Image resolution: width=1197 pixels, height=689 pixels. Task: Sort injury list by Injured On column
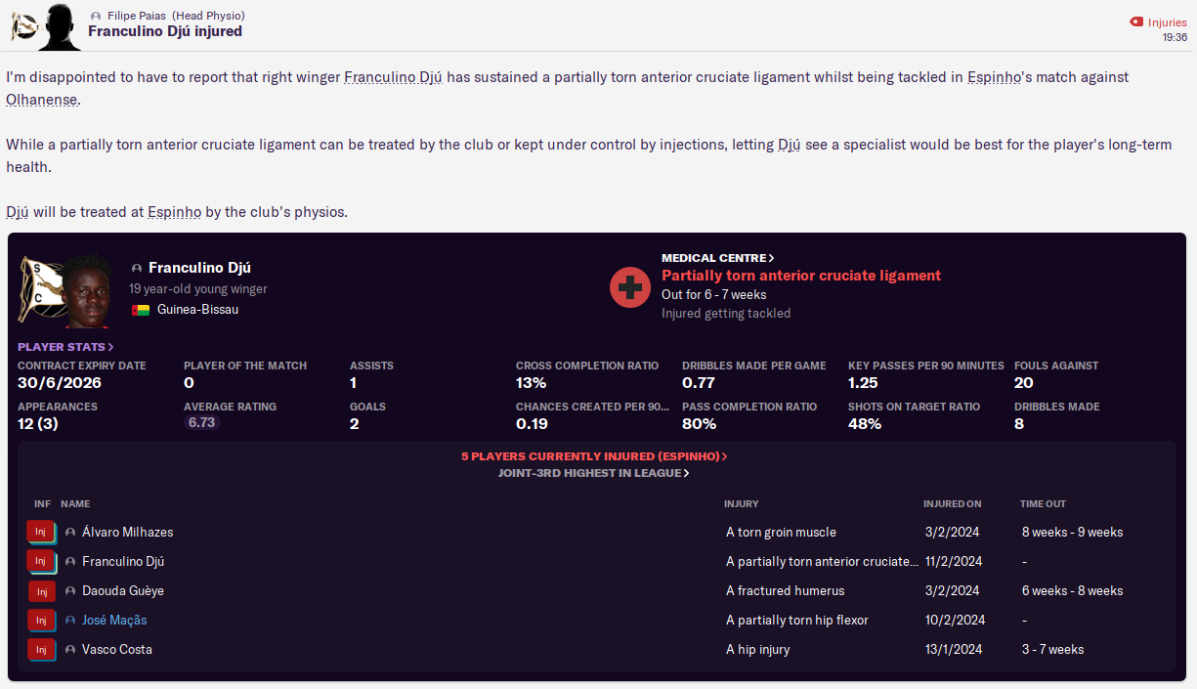pyautogui.click(x=952, y=504)
